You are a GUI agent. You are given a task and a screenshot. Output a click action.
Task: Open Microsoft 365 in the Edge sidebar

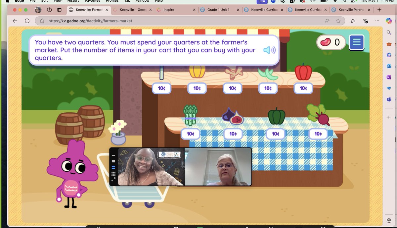pos(389,55)
